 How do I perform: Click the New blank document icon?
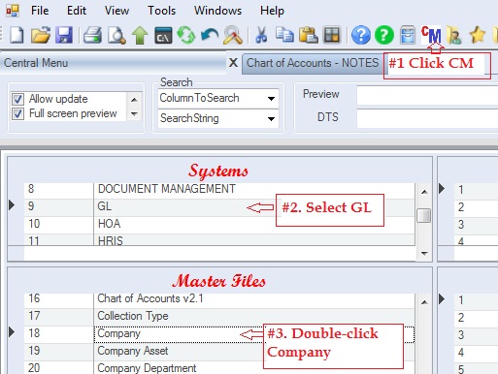[x=17, y=35]
